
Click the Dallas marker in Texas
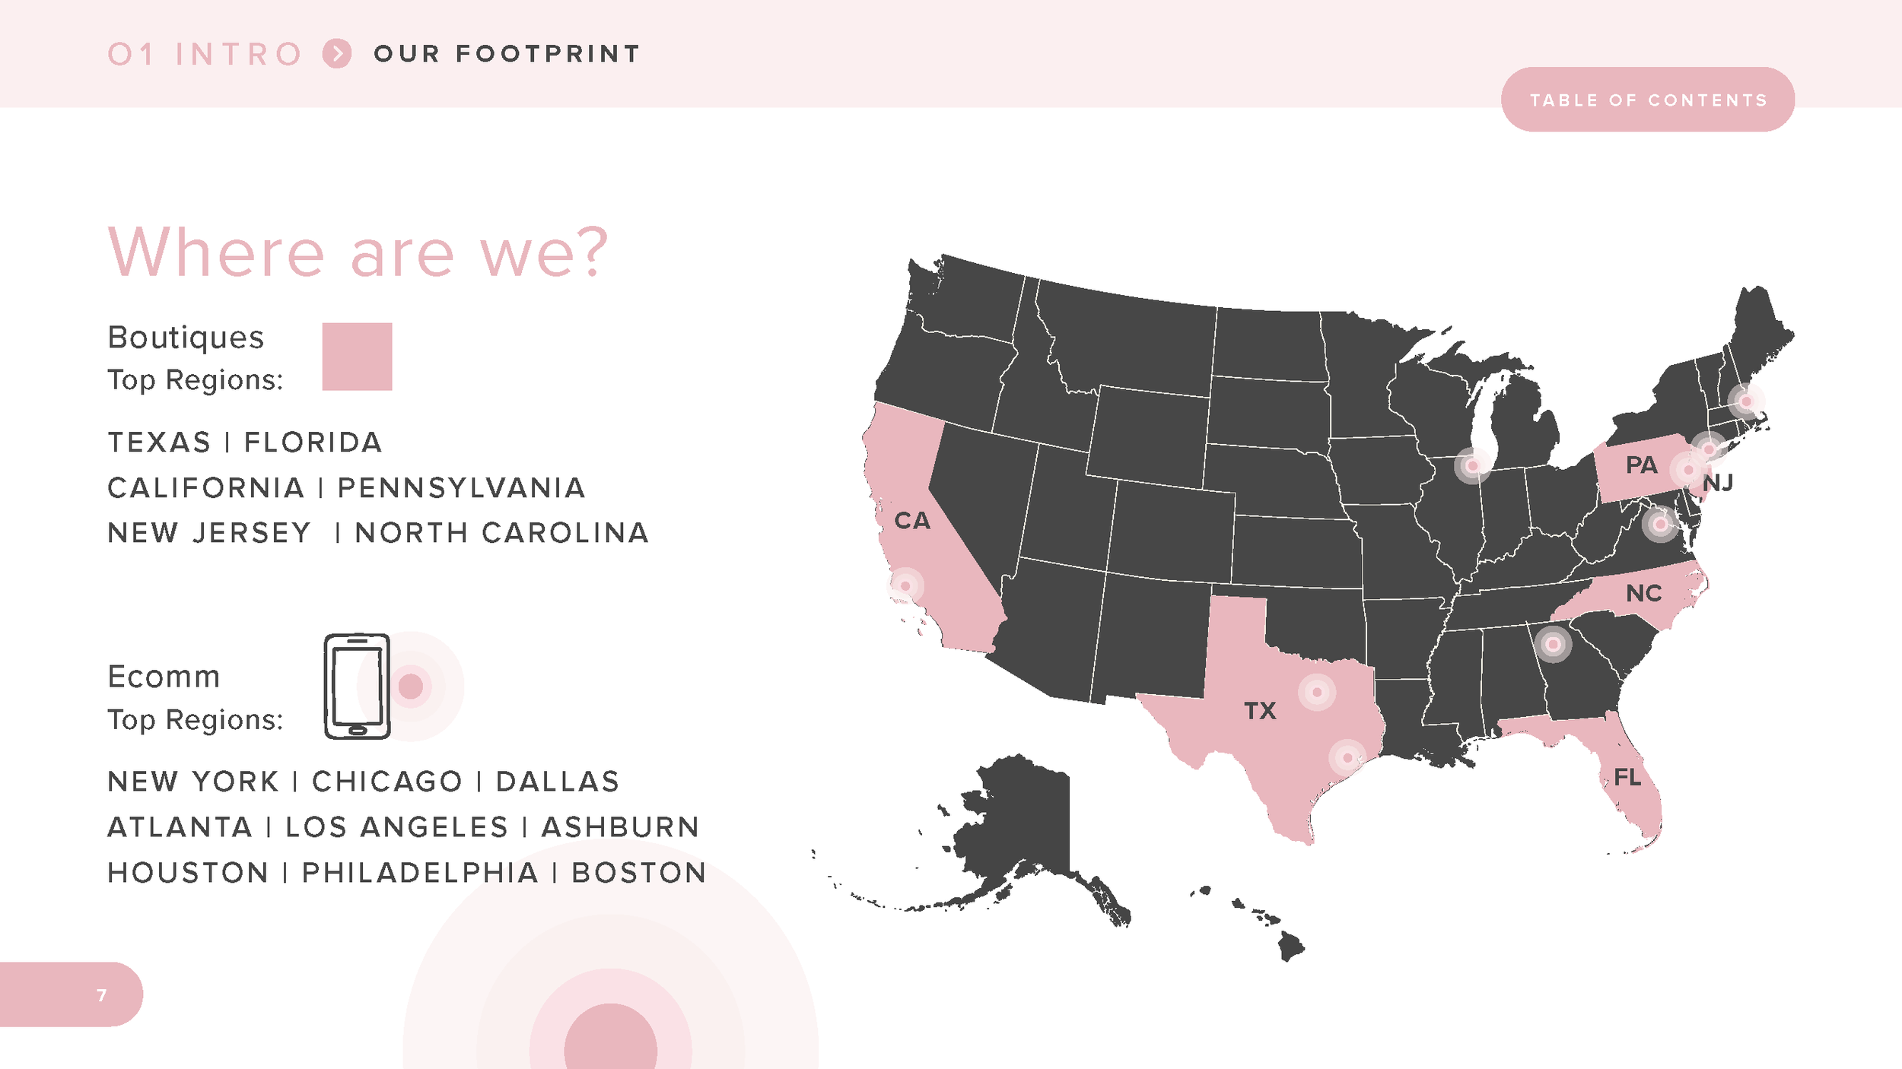point(1317,692)
